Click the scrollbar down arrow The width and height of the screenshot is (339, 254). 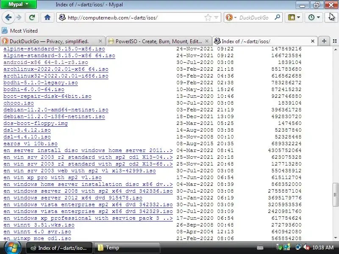[335, 238]
